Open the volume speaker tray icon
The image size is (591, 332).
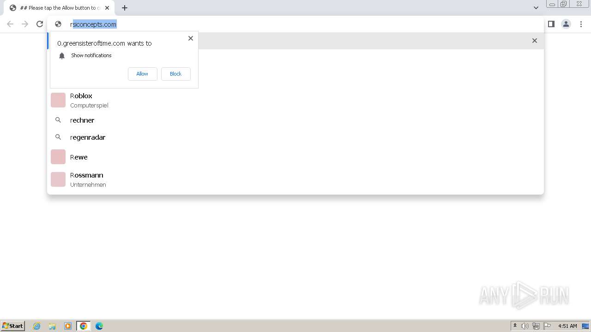point(525,326)
